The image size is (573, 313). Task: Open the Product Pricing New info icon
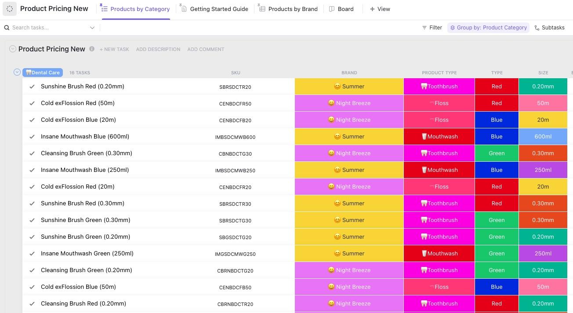click(x=92, y=49)
